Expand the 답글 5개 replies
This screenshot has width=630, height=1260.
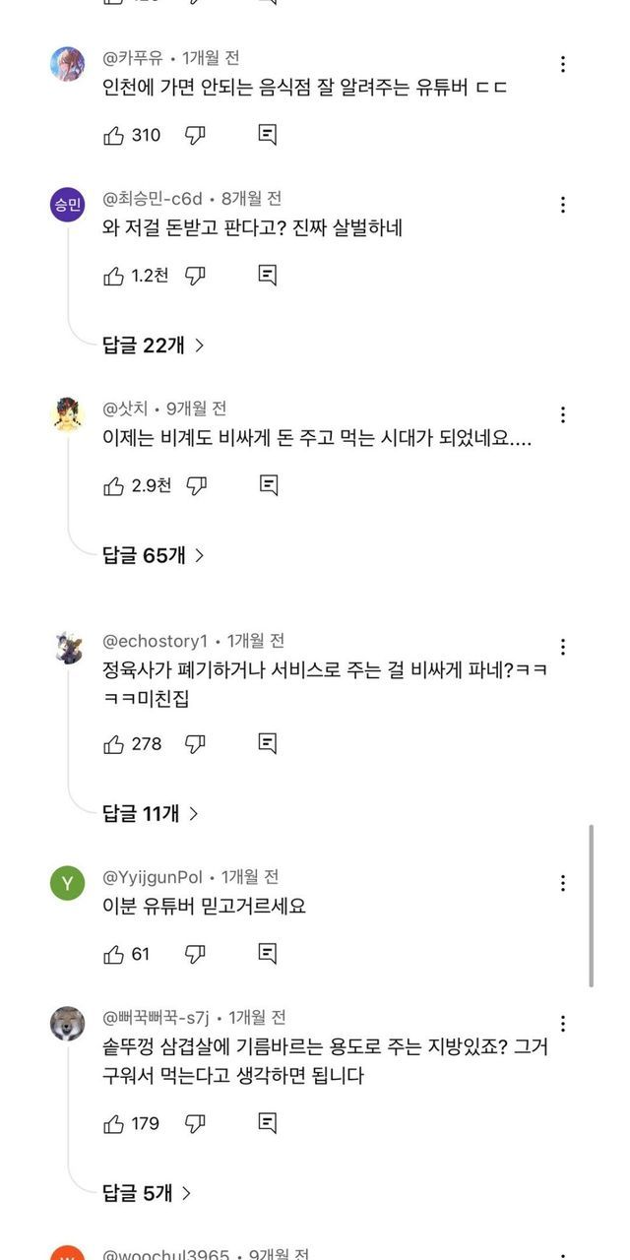pyautogui.click(x=147, y=1193)
